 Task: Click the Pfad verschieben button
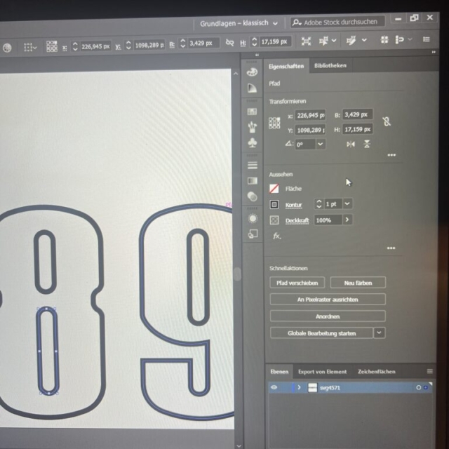tap(297, 283)
